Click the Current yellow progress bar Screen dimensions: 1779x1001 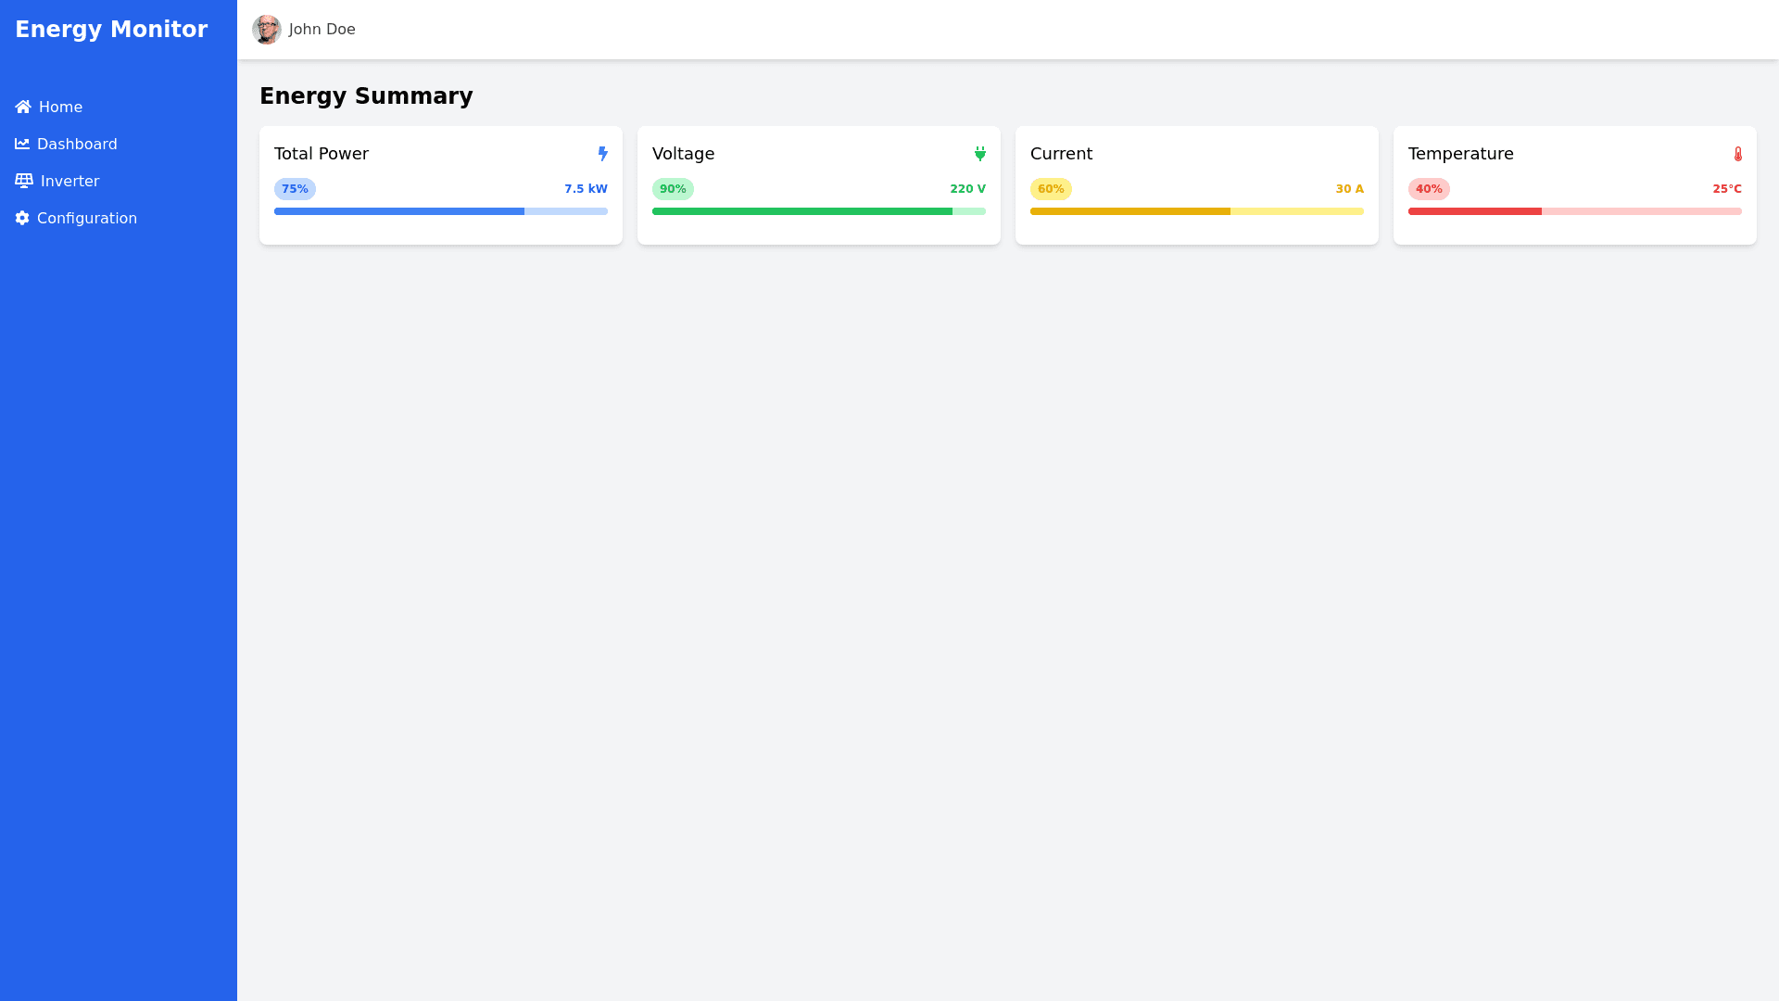tap(1197, 211)
